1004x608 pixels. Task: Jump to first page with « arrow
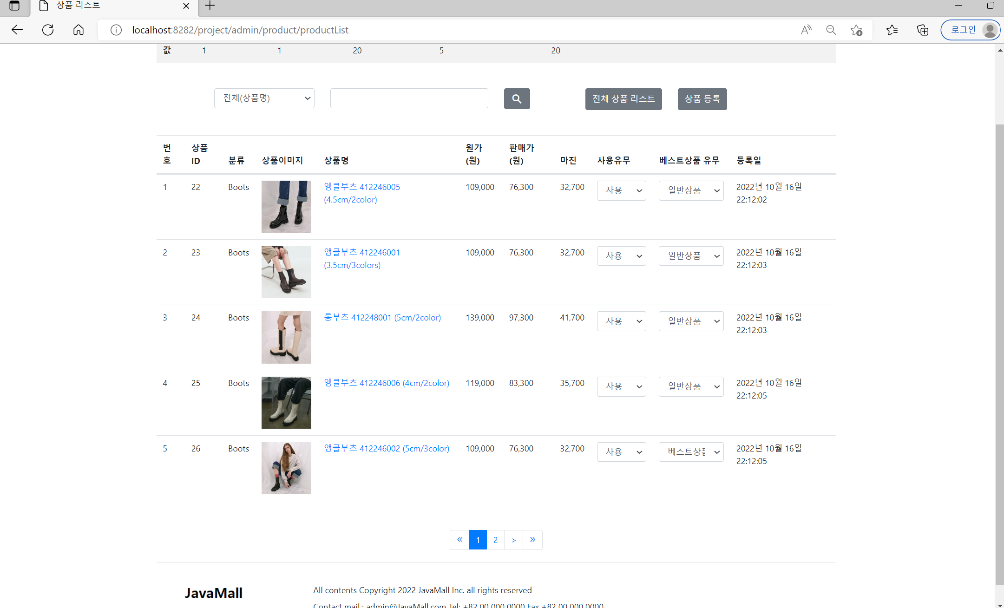(x=459, y=540)
